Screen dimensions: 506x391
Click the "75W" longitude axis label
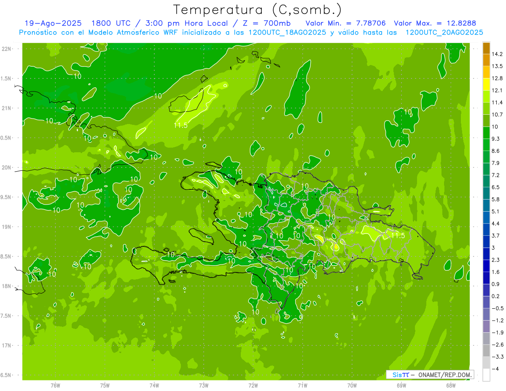coord(105,385)
